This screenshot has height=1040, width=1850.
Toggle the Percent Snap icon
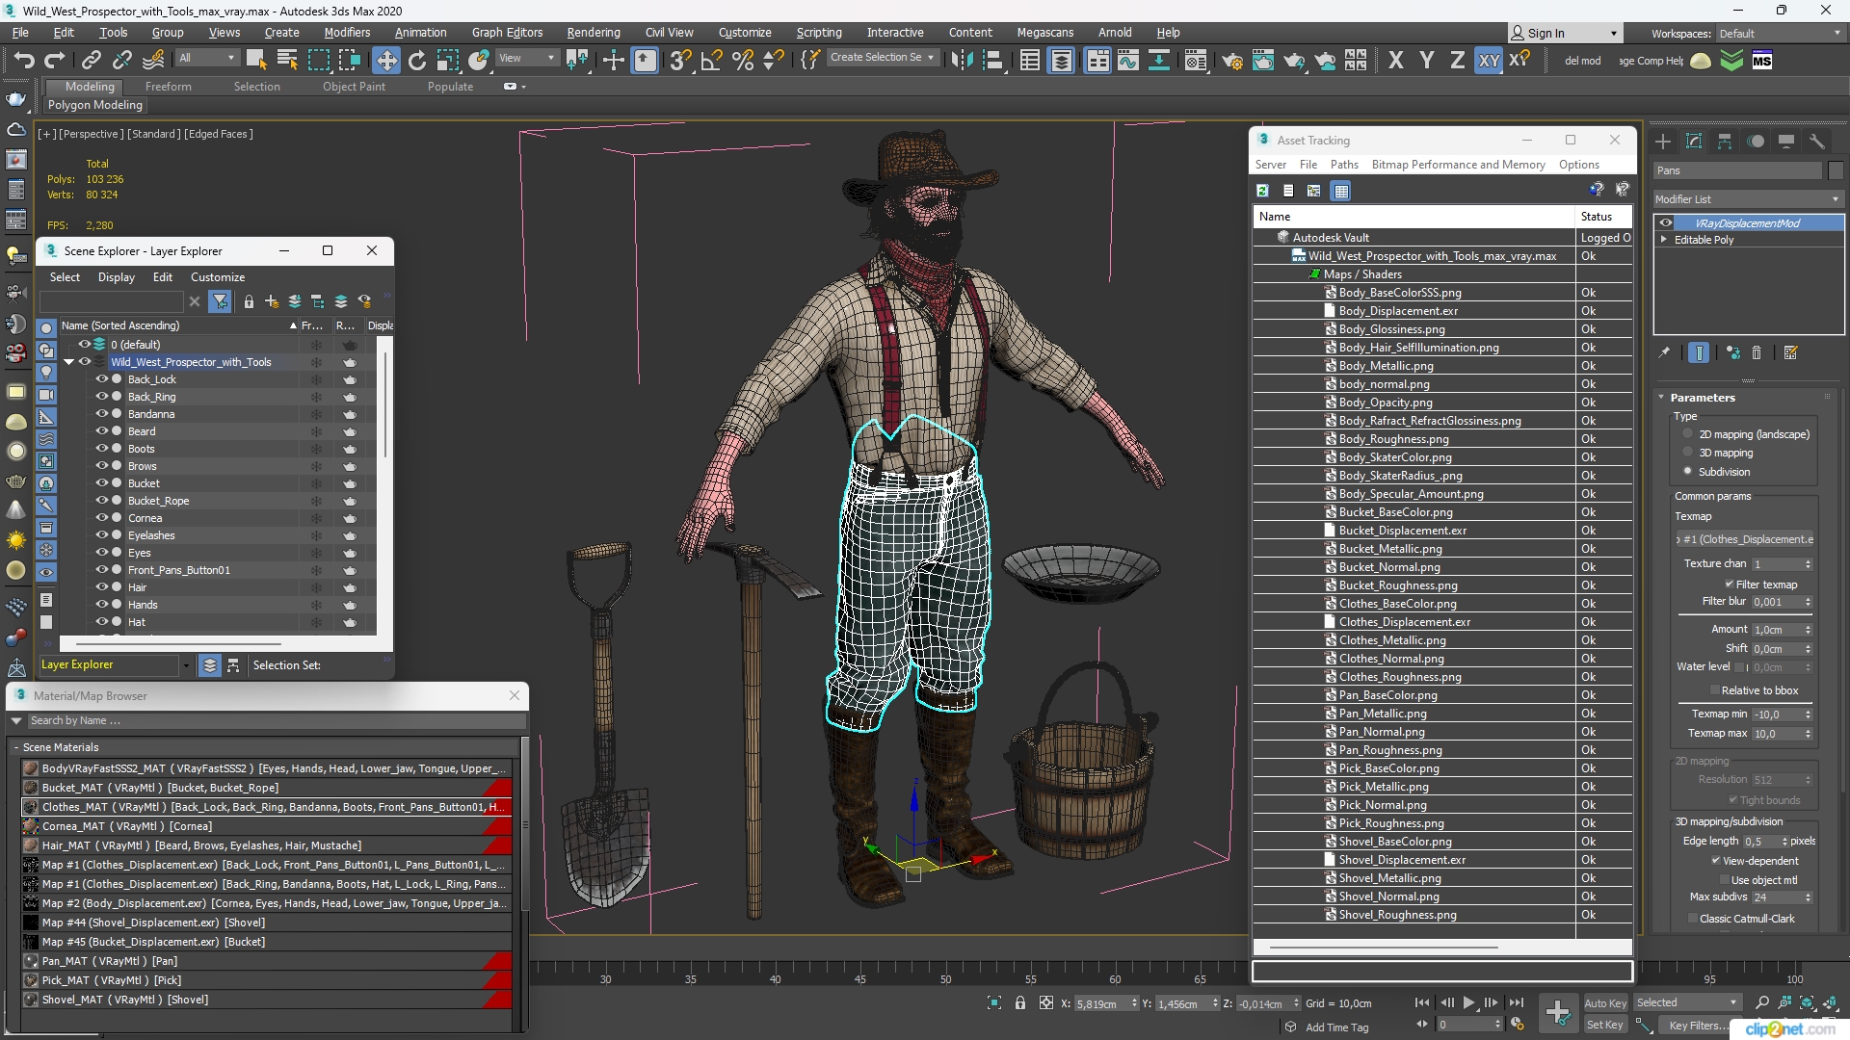pyautogui.click(x=743, y=60)
